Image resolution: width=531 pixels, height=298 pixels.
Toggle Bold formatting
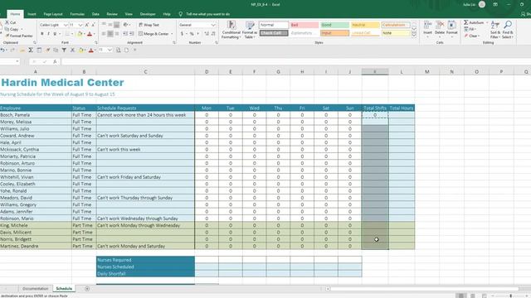(42, 34)
